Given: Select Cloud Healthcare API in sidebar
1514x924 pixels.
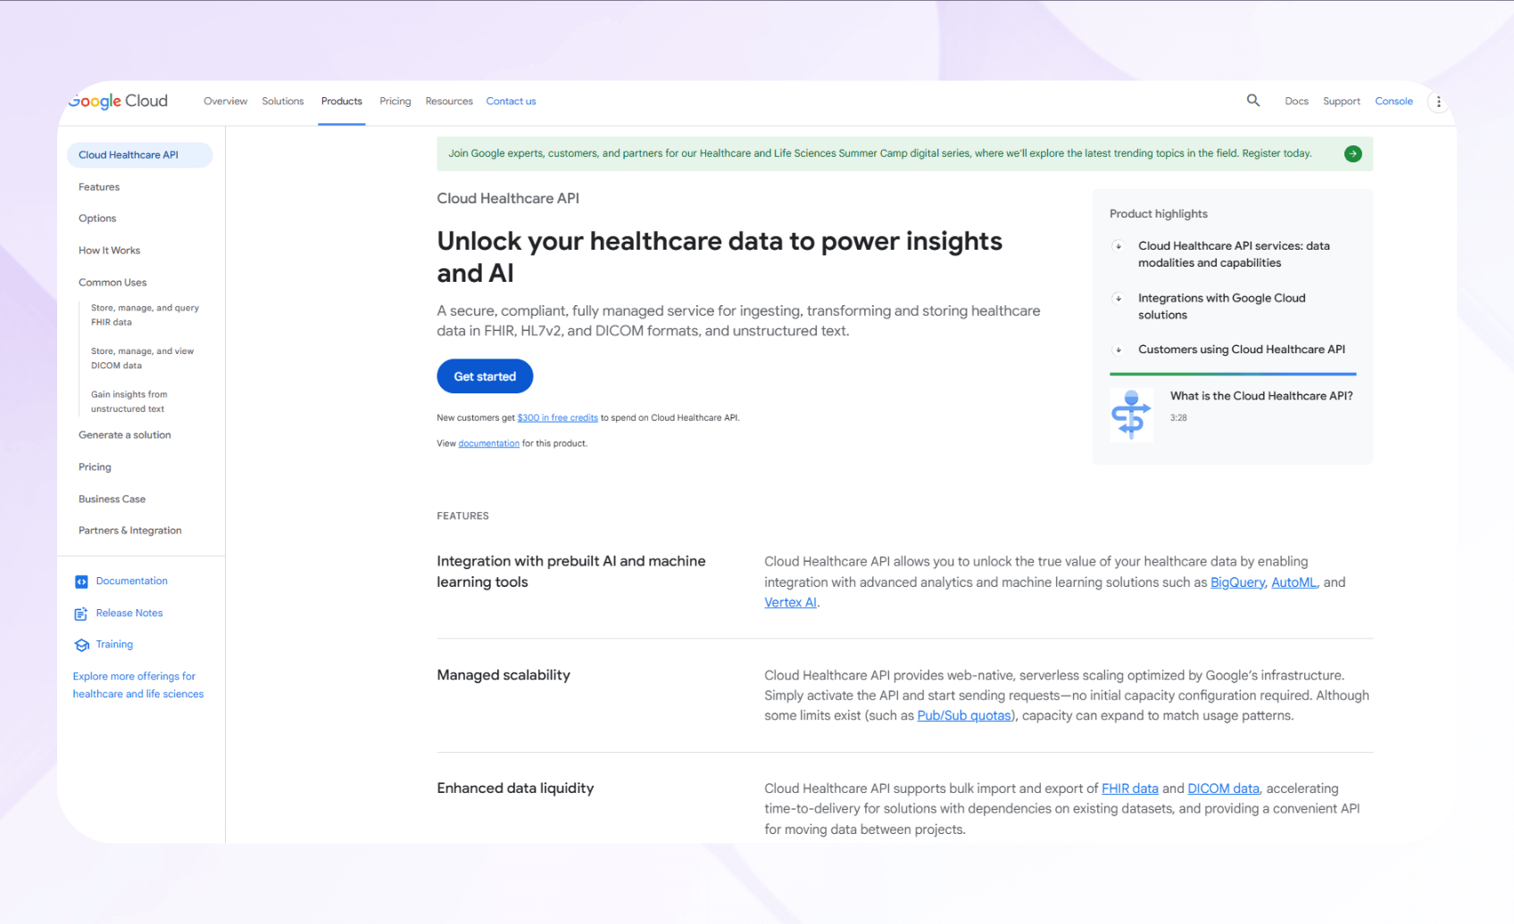Looking at the screenshot, I should pos(139,155).
